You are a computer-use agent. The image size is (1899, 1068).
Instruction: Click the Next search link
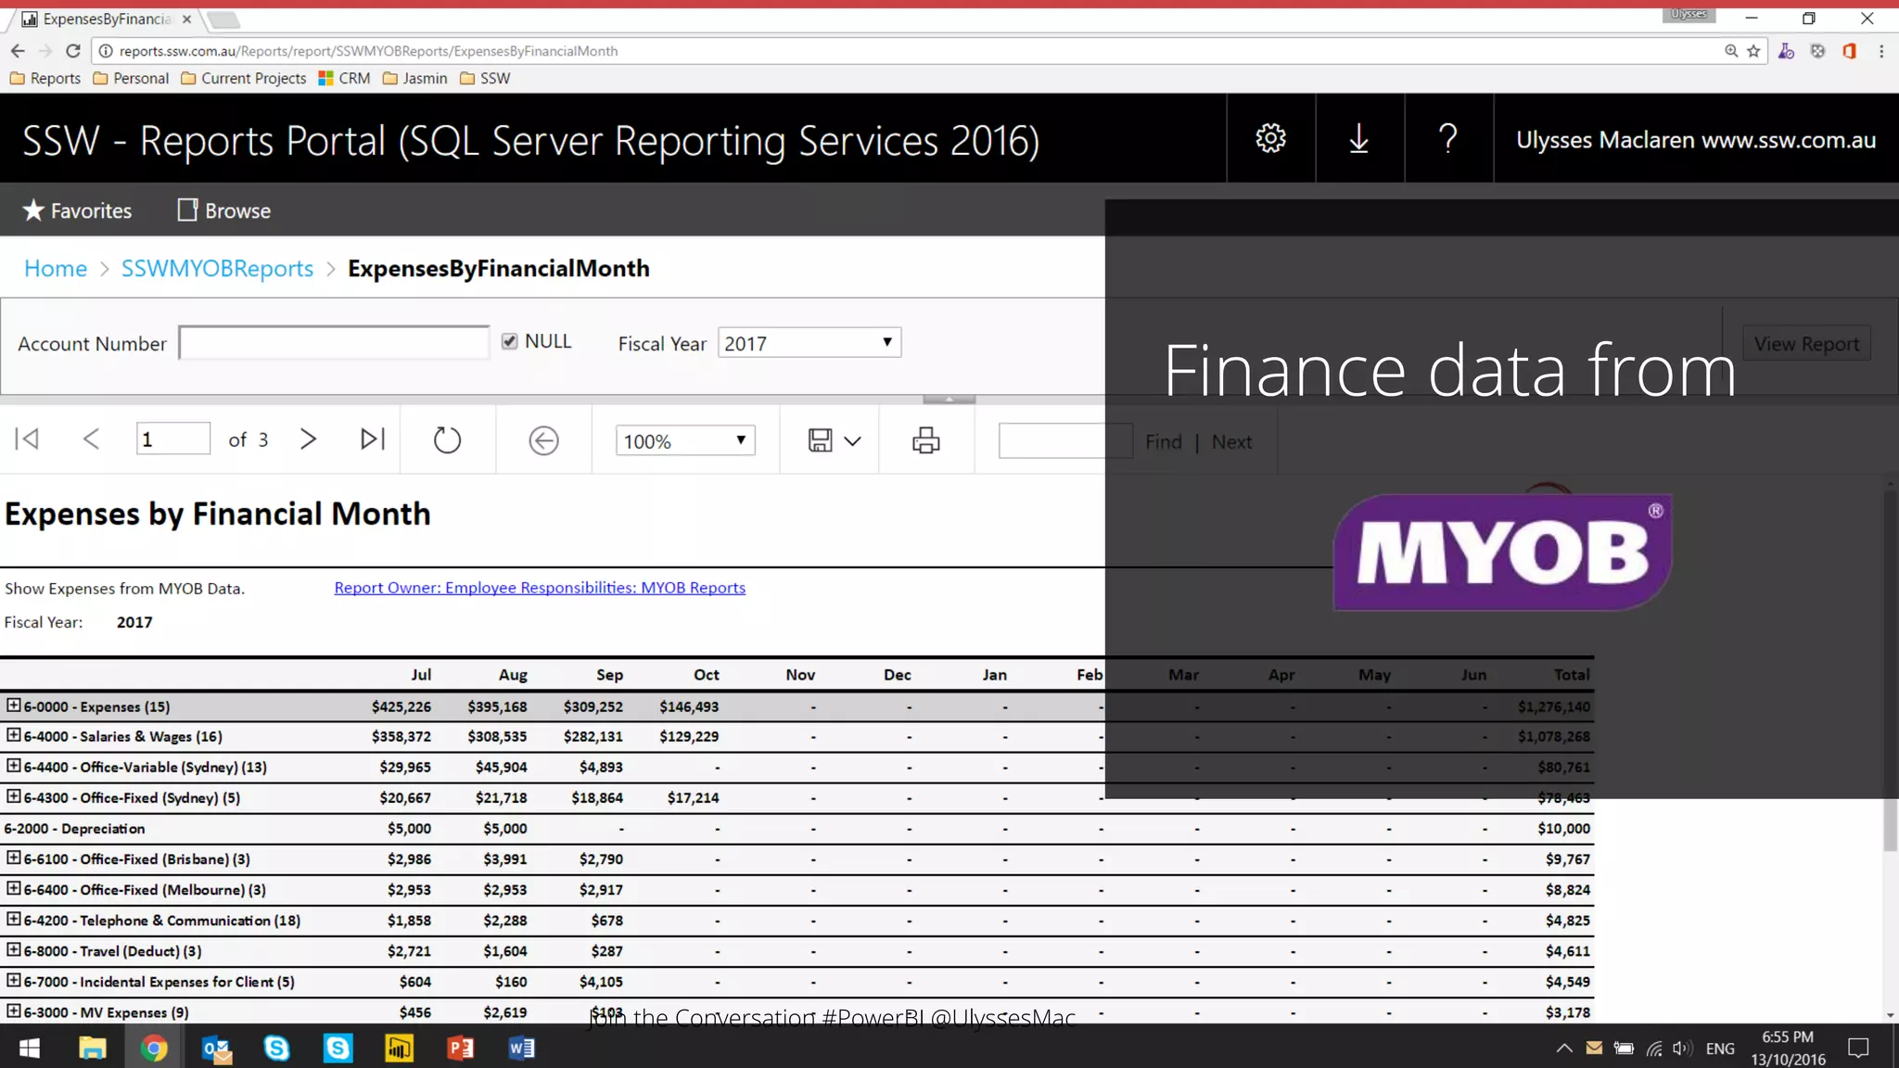(1231, 442)
